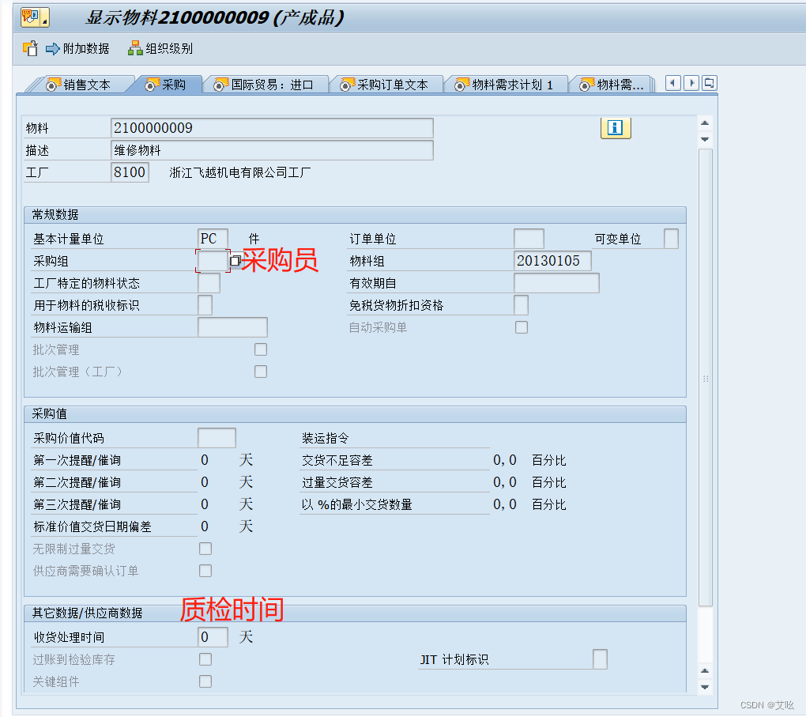This screenshot has height=717, width=806.
Task: Click the left arrow to scroll tabs
Action: click(x=672, y=82)
